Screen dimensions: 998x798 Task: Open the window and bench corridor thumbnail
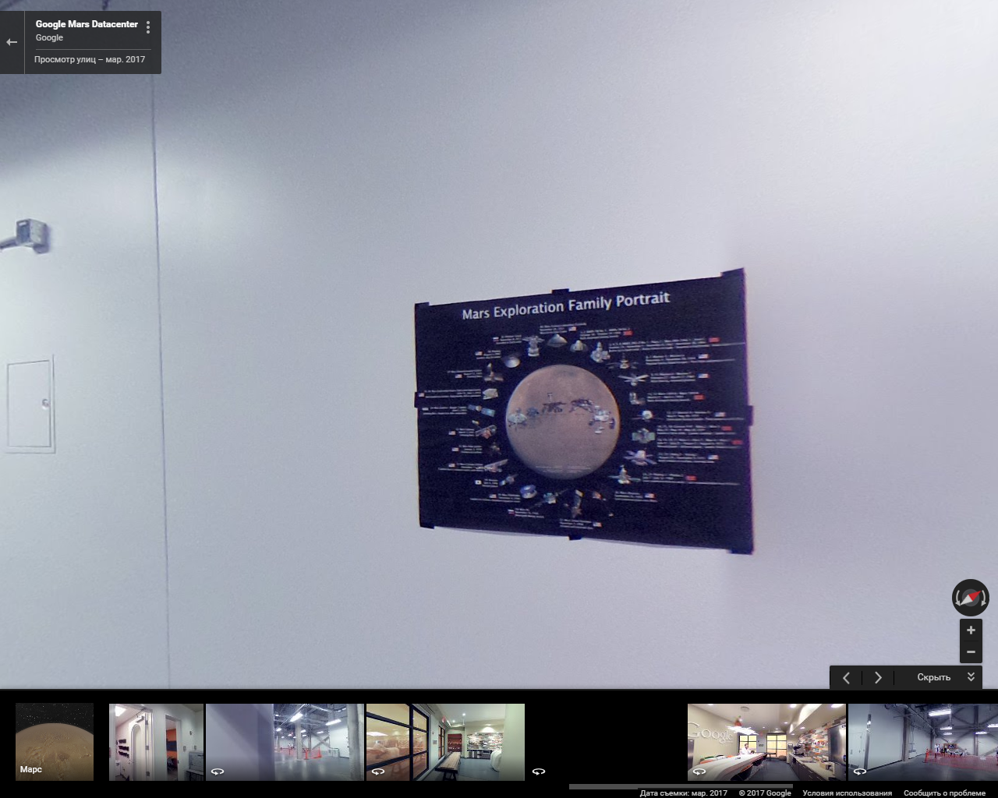[445, 742]
